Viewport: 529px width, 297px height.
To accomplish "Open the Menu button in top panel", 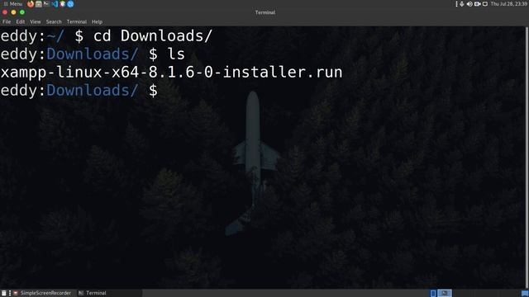I will click(x=13, y=4).
